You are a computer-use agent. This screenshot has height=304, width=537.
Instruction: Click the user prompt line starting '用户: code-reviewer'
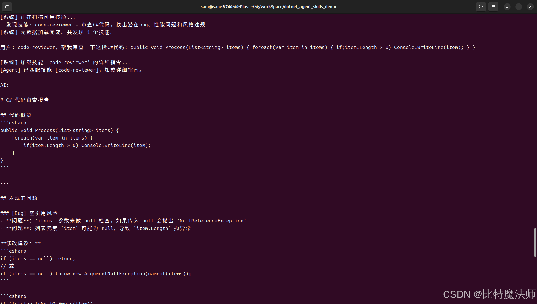click(x=238, y=47)
